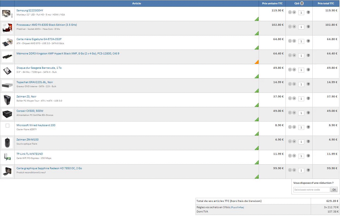Increase Gigabyte GA-970A-DS3P motherboard quantity
Viewport: 340px width, 216px height.
point(294,41)
